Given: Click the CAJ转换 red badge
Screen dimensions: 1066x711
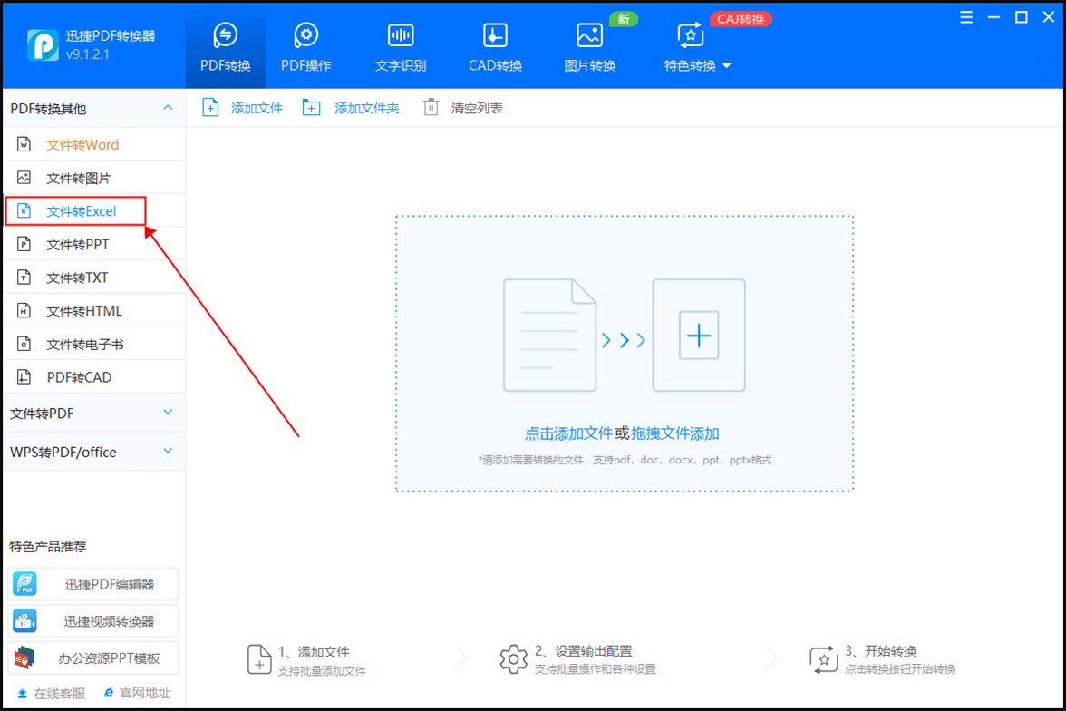Looking at the screenshot, I should (x=741, y=19).
